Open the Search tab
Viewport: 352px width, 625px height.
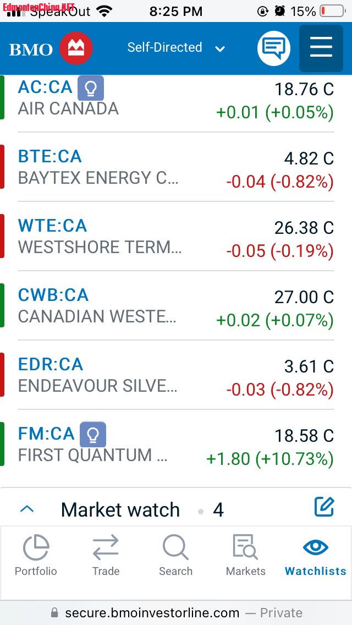[175, 556]
